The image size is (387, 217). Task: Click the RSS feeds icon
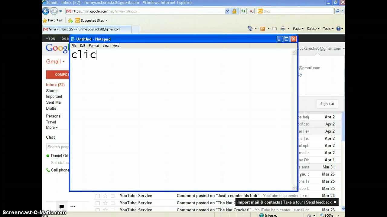262,29
